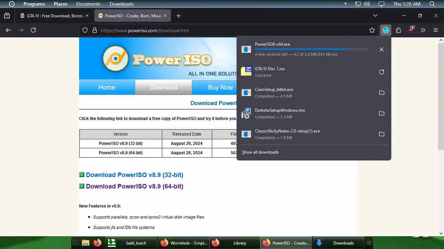
Task: Open containing folder for DarkstarSetupWindows.msi
Action: (x=382, y=113)
